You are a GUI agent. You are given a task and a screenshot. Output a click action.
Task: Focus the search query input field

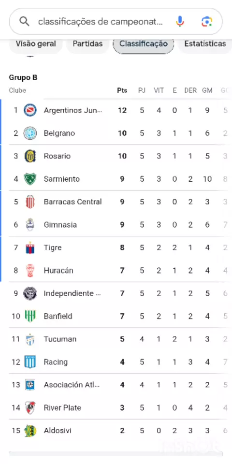click(x=100, y=22)
